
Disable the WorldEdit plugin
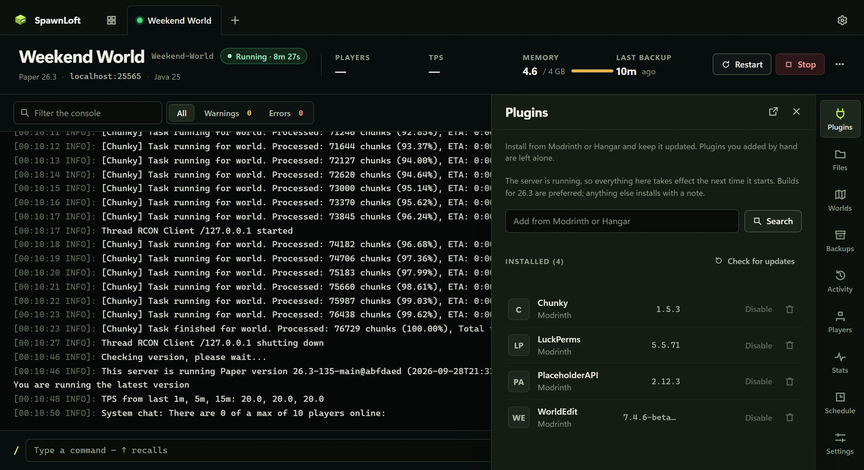(x=758, y=417)
